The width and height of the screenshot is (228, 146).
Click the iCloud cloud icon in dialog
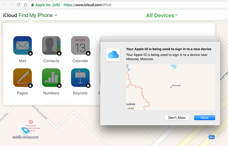click(x=113, y=55)
